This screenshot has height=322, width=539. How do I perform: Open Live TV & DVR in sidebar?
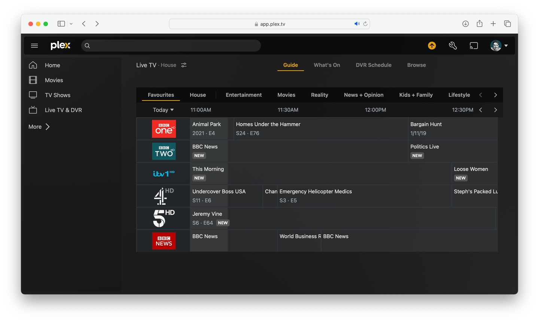(63, 110)
